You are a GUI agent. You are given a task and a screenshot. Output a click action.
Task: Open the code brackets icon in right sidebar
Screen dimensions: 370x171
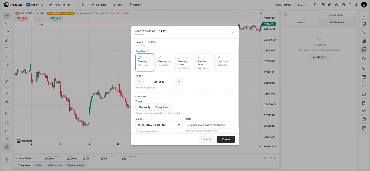(364, 110)
